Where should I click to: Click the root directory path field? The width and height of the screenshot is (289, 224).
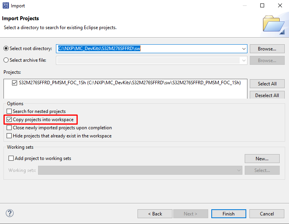click(x=148, y=49)
